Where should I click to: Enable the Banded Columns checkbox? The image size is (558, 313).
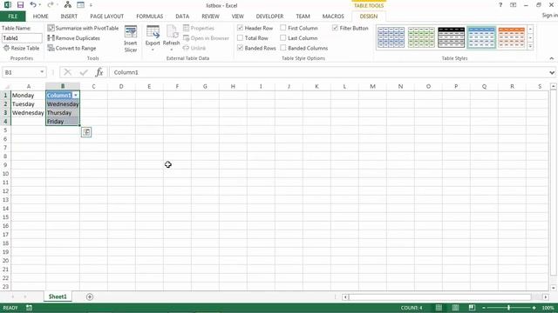tap(283, 48)
